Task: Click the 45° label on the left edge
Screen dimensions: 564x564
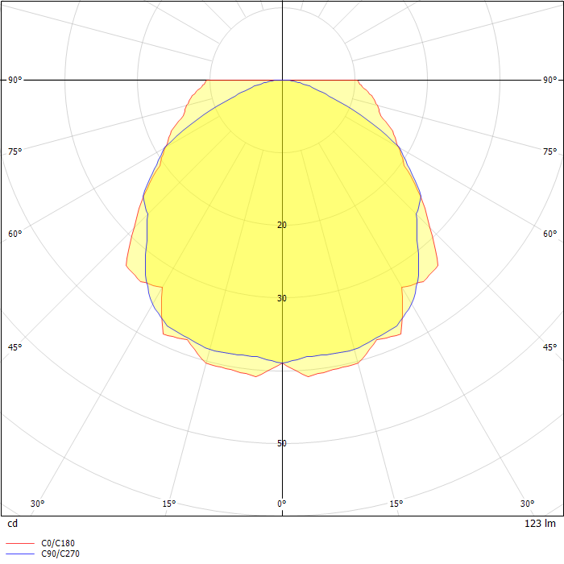Action: click(15, 347)
